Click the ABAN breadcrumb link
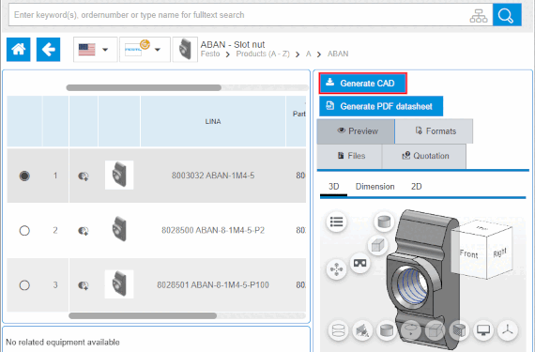 (x=338, y=54)
